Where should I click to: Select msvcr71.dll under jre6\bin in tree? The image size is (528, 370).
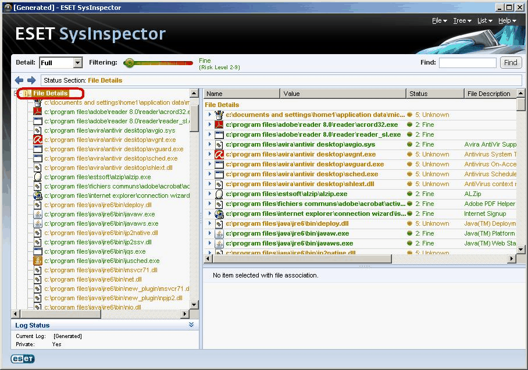(101, 270)
